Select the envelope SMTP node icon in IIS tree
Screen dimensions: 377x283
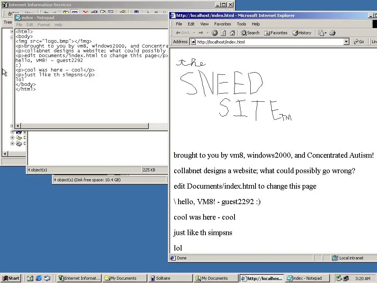tap(19, 138)
